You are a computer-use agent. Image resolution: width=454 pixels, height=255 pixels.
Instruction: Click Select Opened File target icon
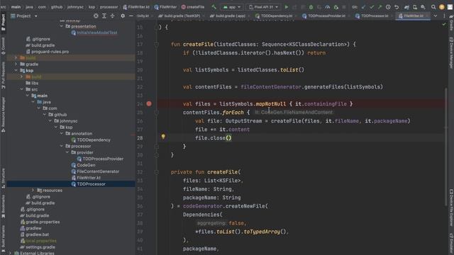pos(96,16)
